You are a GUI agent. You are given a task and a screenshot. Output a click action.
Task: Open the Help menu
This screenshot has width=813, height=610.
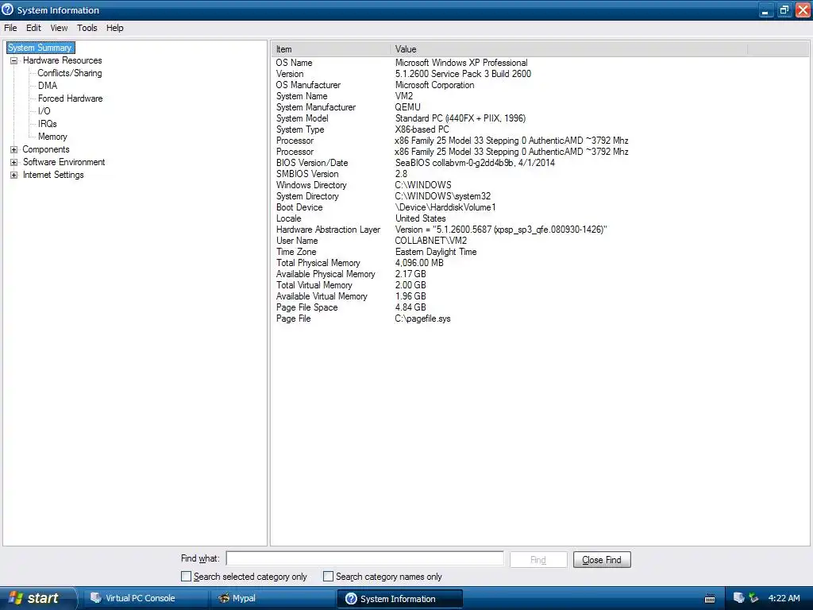point(114,28)
